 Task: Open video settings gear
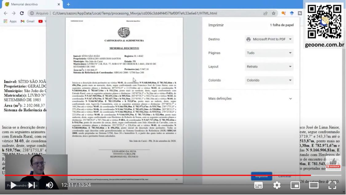277,185
